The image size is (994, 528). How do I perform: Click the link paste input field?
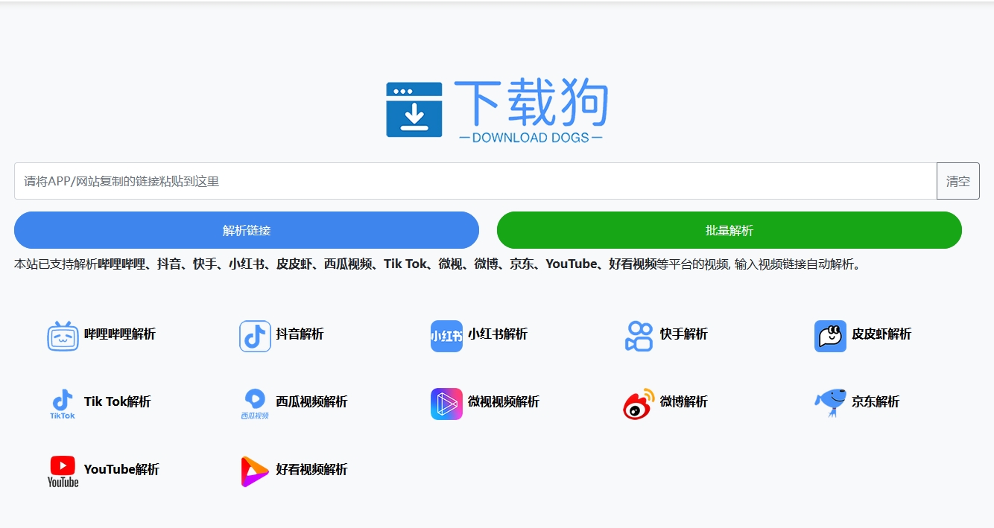(475, 181)
